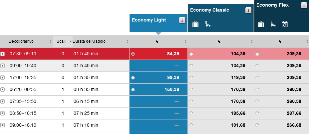Select the 260,38 Flex fare for 06:20 flight

point(257,90)
